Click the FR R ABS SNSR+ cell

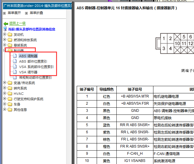click(135, 147)
